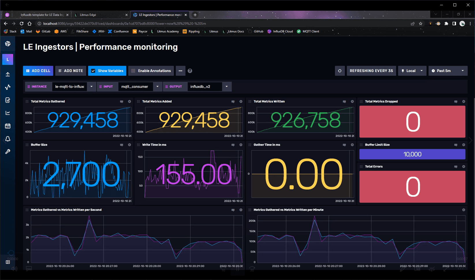Click the ADD NOTE button
The image size is (475, 280).
tap(70, 71)
